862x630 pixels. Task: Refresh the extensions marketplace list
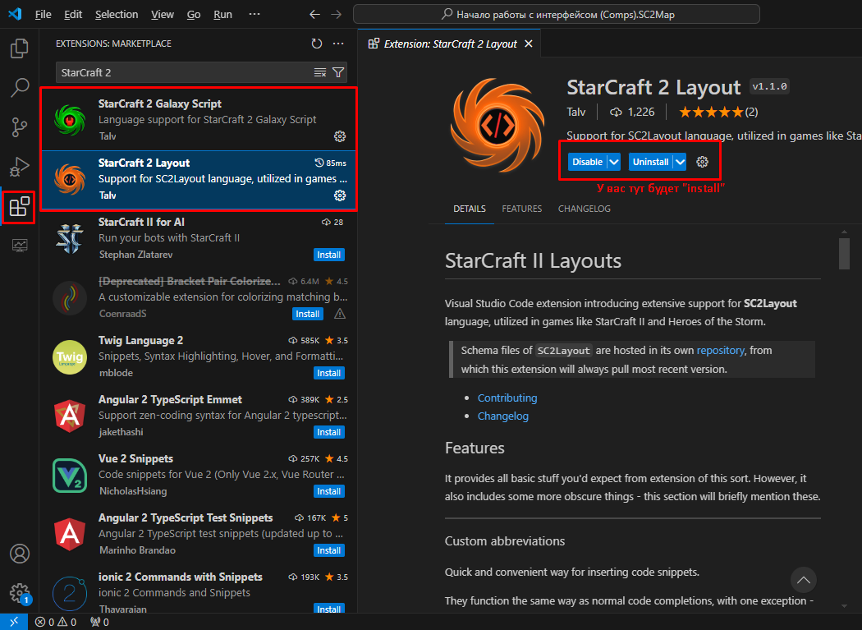[317, 44]
